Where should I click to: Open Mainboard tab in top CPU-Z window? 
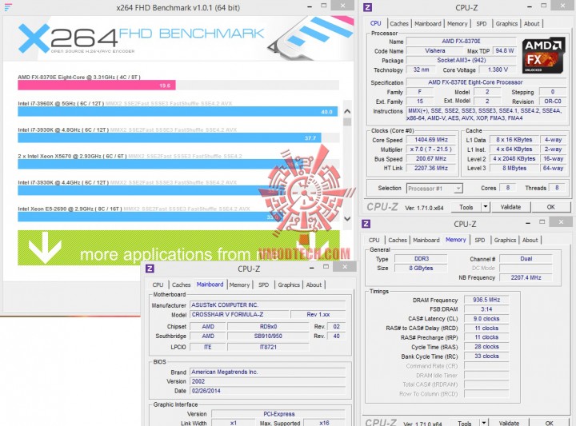click(x=427, y=23)
